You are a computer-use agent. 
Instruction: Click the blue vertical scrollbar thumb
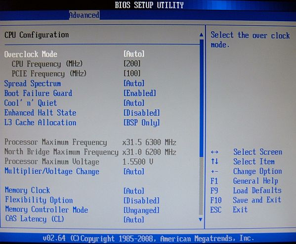[201, 98]
